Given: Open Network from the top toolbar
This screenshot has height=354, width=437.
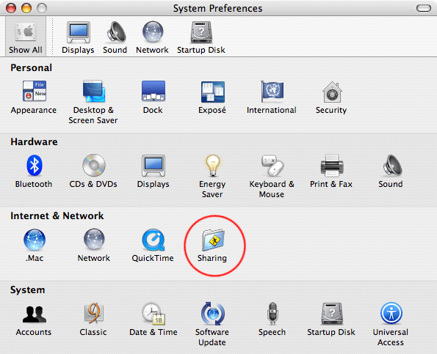Looking at the screenshot, I should (152, 37).
